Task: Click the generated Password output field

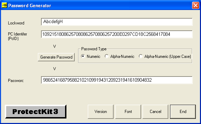Action: [117, 80]
